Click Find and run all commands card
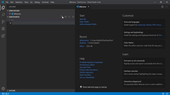The image size is (170, 95). click(144, 62)
